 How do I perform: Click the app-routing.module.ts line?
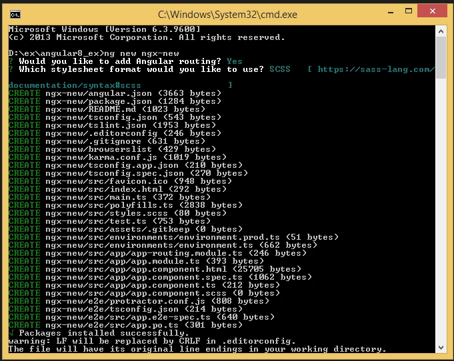(x=157, y=253)
